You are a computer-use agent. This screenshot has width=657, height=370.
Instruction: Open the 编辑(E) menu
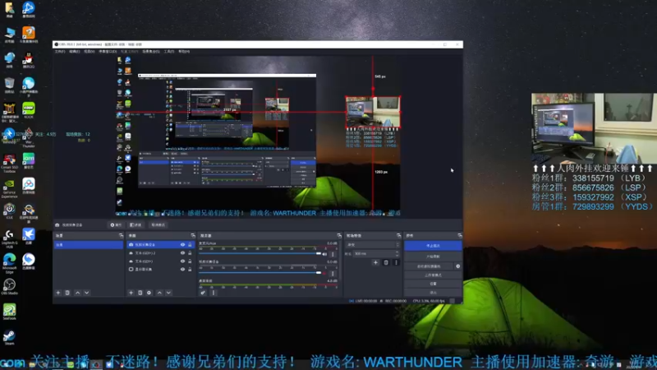(74, 52)
